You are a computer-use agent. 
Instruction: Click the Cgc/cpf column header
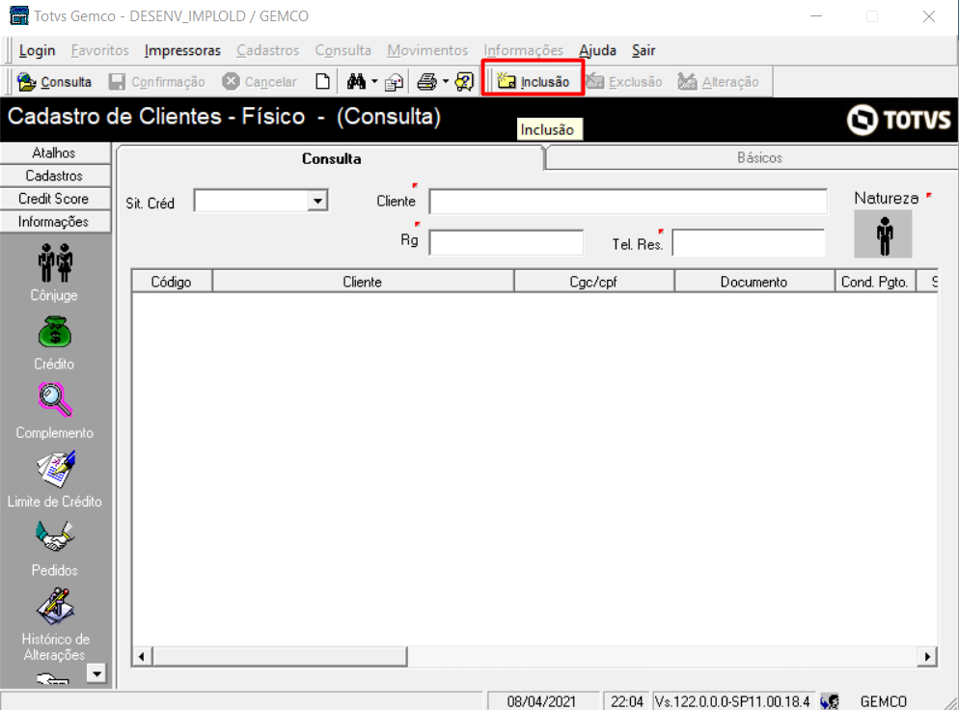coord(594,282)
